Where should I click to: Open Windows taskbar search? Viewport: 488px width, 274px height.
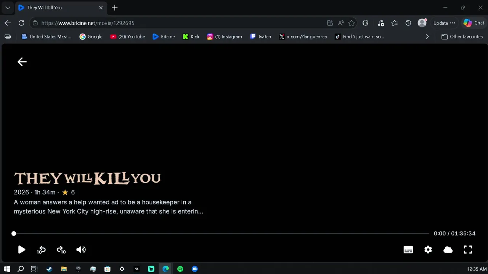click(x=21, y=269)
